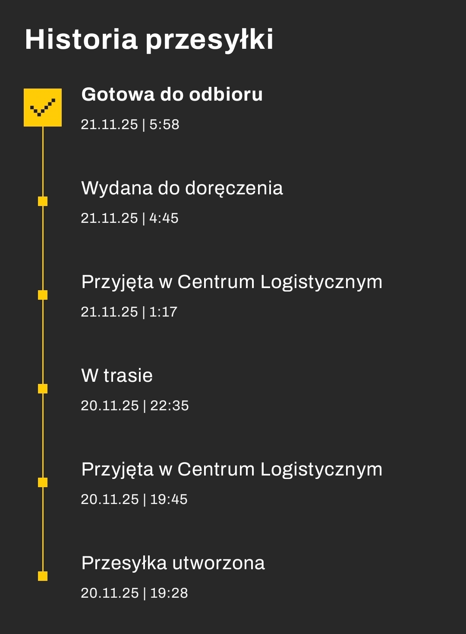Select 'Przyjęta w Centrum Logistycznym' dated 20.11.25
The width and height of the screenshot is (466, 634).
point(232,469)
